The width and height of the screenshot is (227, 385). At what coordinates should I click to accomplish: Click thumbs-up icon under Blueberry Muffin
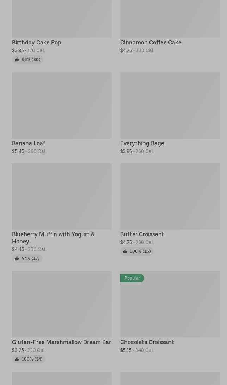coord(17,258)
